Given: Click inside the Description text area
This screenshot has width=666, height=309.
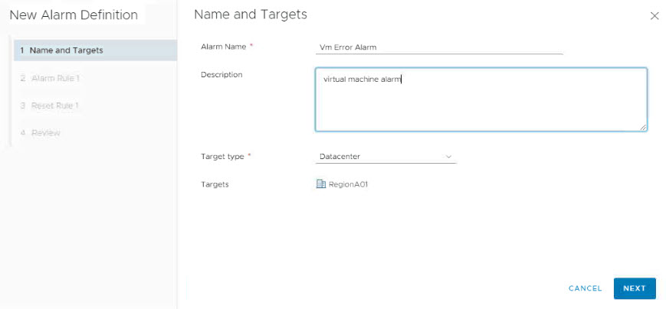Looking at the screenshot, I should click(481, 99).
